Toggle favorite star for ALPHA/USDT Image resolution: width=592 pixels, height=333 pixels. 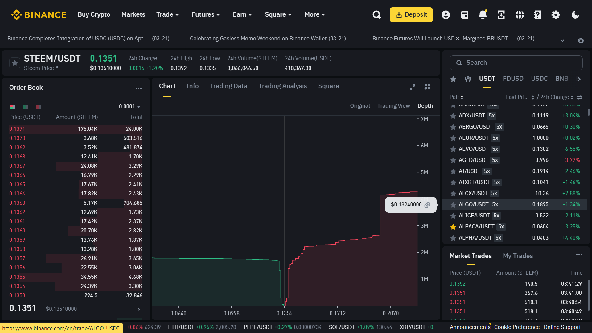(x=453, y=238)
